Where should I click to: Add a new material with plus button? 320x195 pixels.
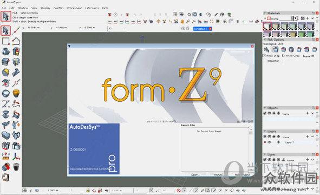308,18
